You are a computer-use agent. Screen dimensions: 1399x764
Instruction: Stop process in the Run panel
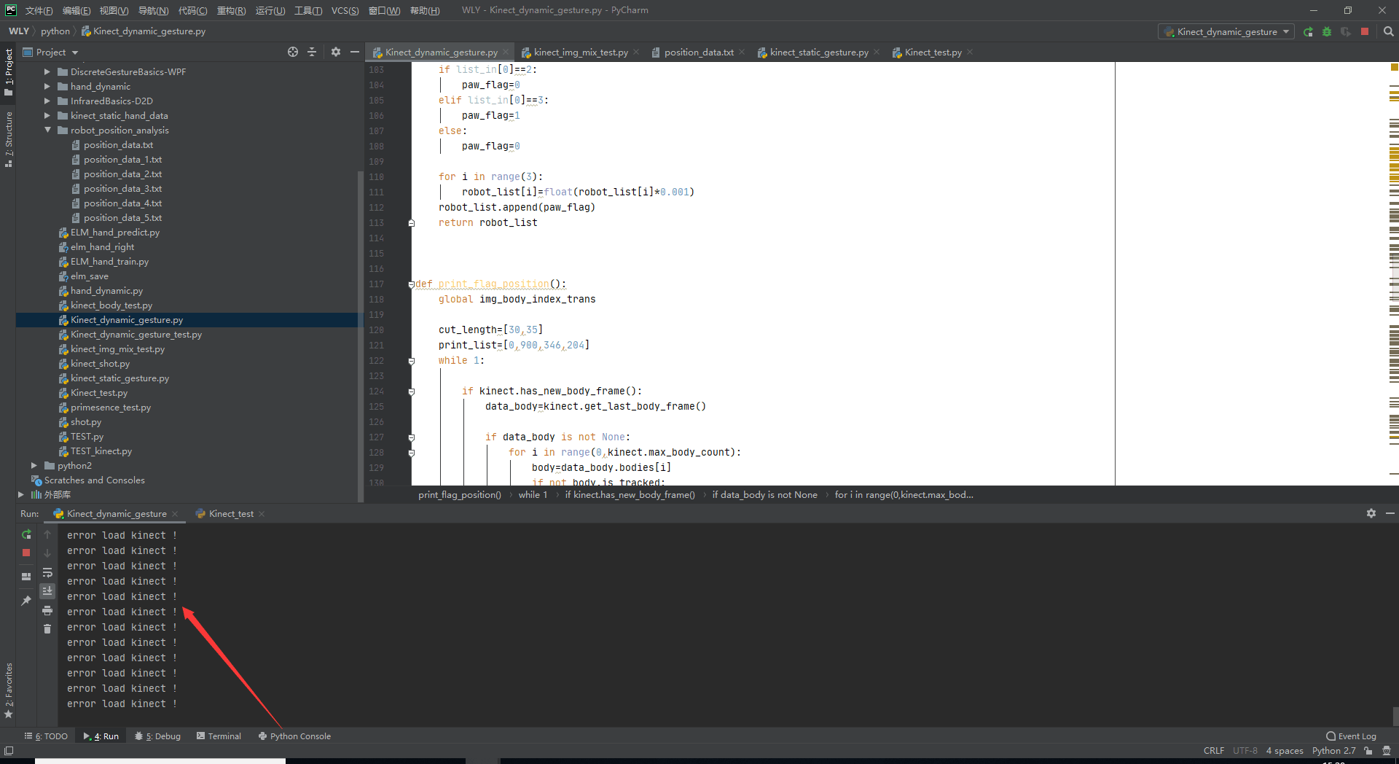[26, 553]
